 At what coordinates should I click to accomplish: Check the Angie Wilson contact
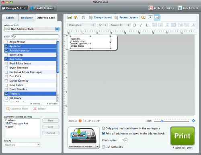tap(6, 42)
